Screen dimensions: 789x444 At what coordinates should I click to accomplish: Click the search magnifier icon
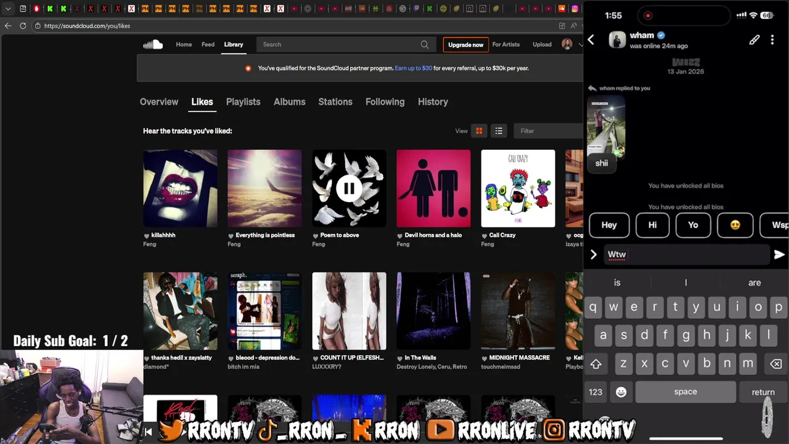[x=425, y=44]
